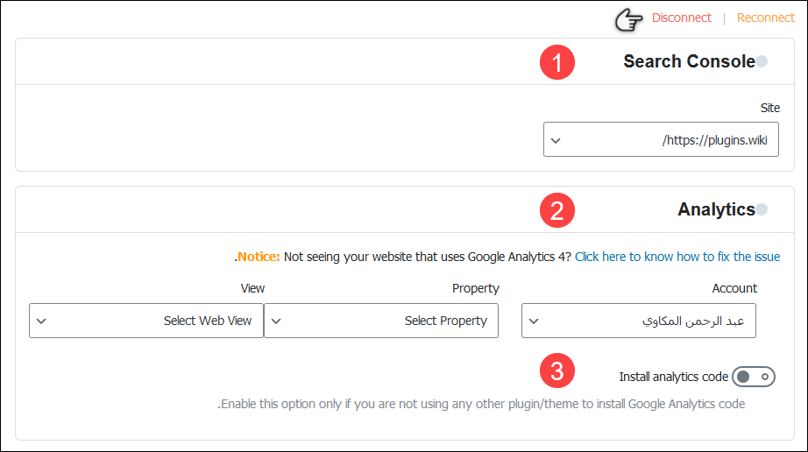This screenshot has height=452, width=808.
Task: Click gray status dot beside Analytics
Action: coord(762,209)
